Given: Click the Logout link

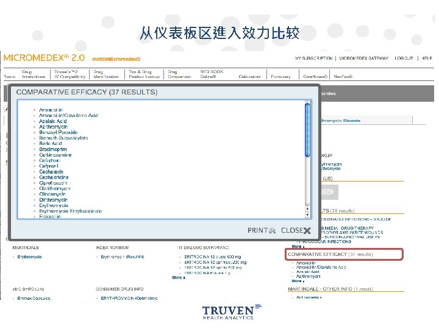Looking at the screenshot, I should (x=404, y=58).
